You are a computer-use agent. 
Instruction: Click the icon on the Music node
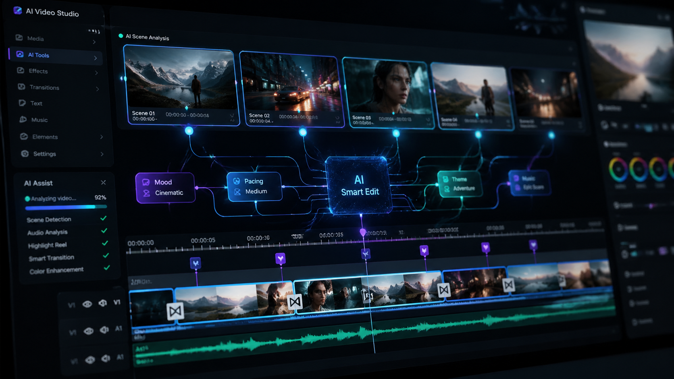[516, 178]
